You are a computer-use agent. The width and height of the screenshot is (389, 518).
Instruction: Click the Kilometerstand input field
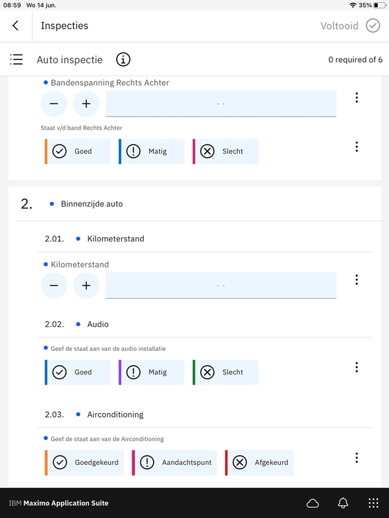(x=220, y=286)
